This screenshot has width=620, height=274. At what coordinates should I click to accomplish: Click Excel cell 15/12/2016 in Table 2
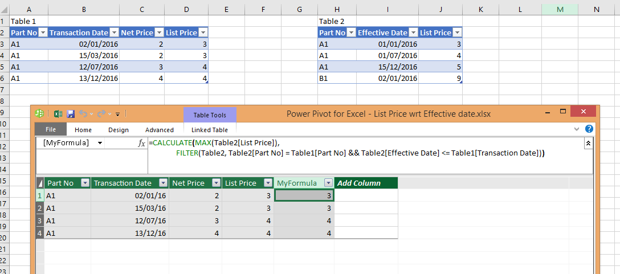pyautogui.click(x=387, y=67)
